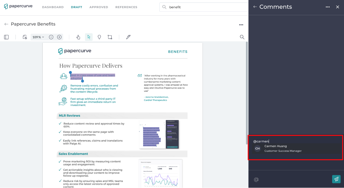Click the BENEFITS label in document header
Image resolution: width=344 pixels, height=188 pixels.
[x=178, y=52]
